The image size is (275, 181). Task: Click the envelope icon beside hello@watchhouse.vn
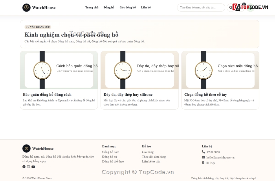pyautogui.click(x=203, y=157)
